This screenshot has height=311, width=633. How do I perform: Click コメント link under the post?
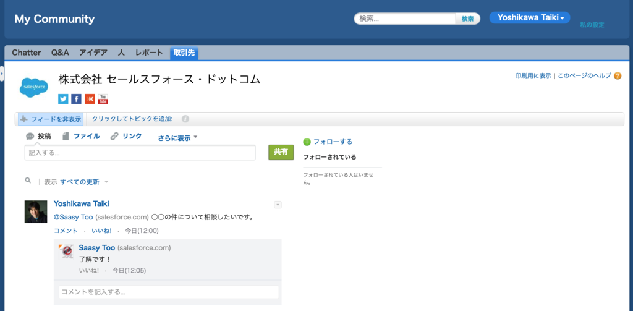tap(66, 231)
